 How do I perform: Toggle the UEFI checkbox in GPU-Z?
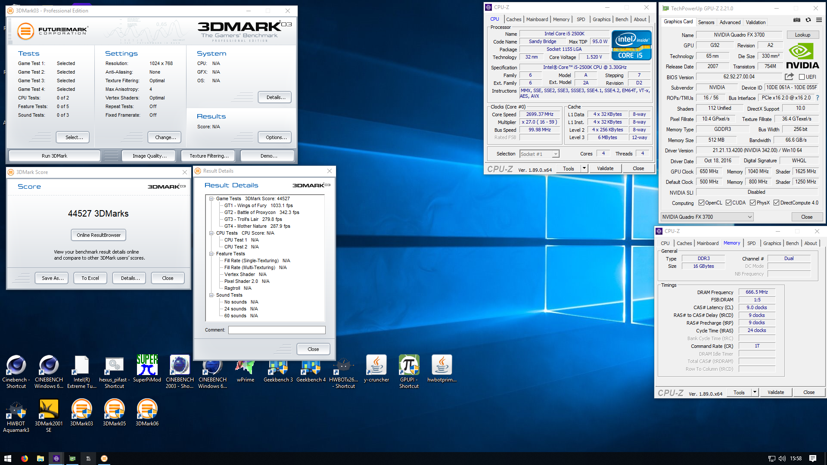click(x=802, y=77)
